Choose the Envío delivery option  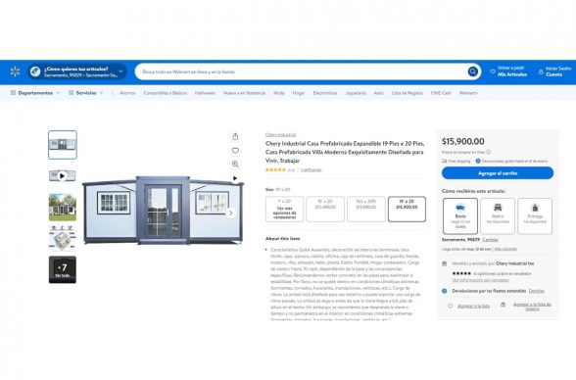pyautogui.click(x=460, y=215)
